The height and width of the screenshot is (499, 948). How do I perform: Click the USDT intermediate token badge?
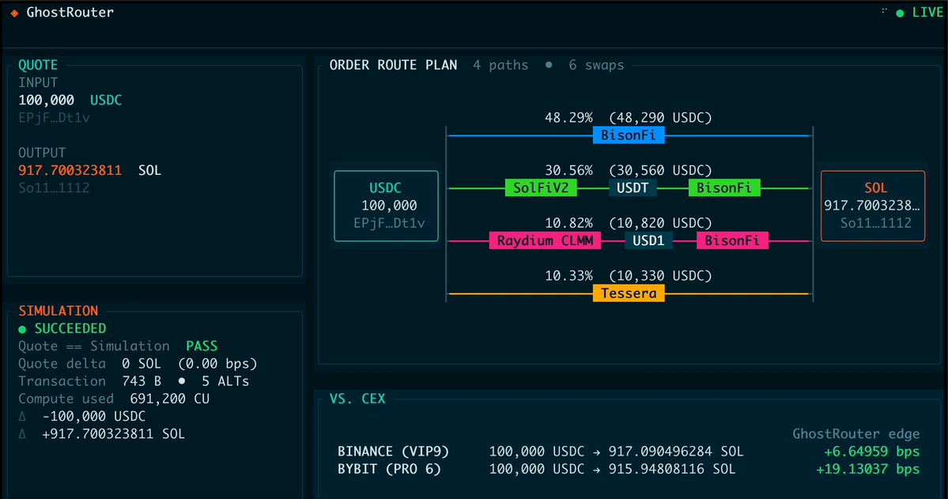pos(633,187)
